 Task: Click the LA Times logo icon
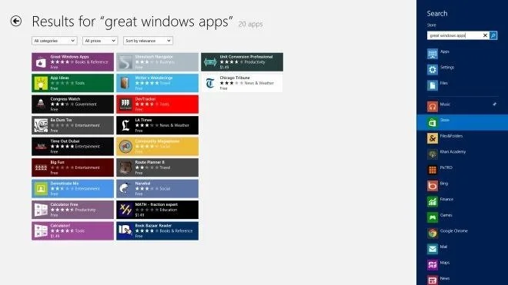click(x=125, y=125)
